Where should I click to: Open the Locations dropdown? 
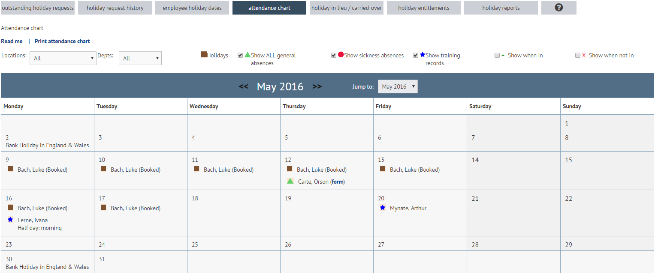[x=63, y=58]
